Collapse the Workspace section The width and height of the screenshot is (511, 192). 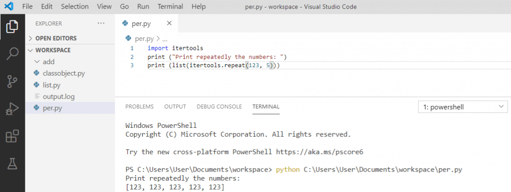point(30,50)
